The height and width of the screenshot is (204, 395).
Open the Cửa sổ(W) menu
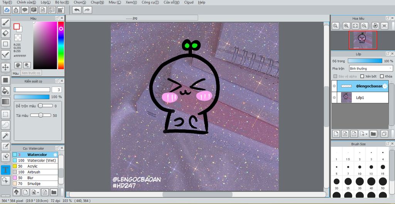171,2
